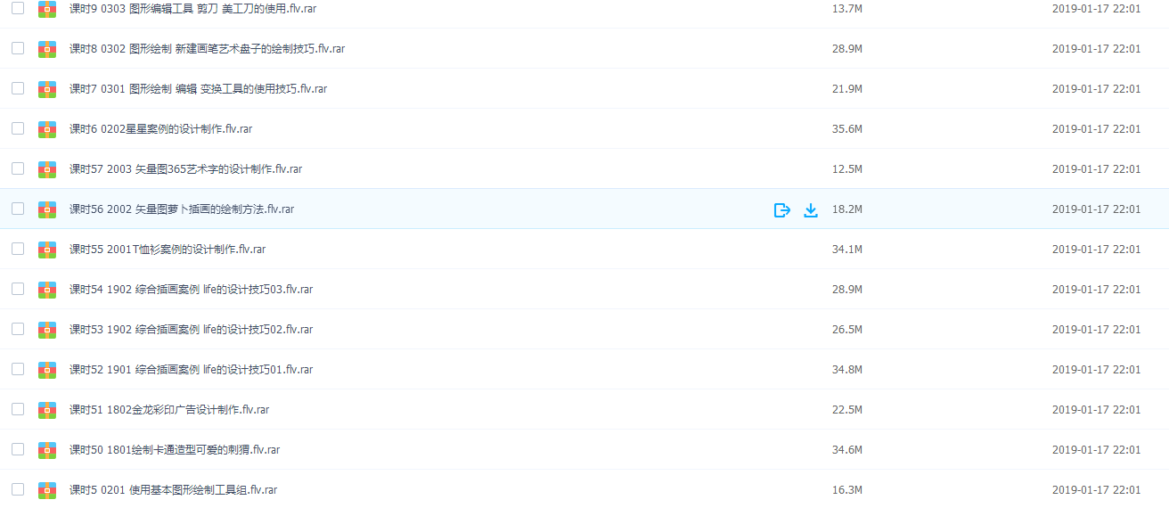Viewport: 1169px width, 508px height.
Task: Select checkbox of 课时53 1902 file
Action: click(x=18, y=329)
